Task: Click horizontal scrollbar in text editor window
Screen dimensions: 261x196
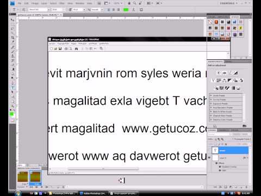Action: (103, 169)
